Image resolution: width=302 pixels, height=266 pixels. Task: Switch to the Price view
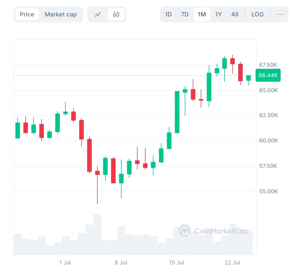27,14
